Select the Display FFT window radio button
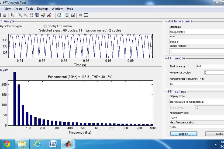The image size is (224, 149). 45,26
